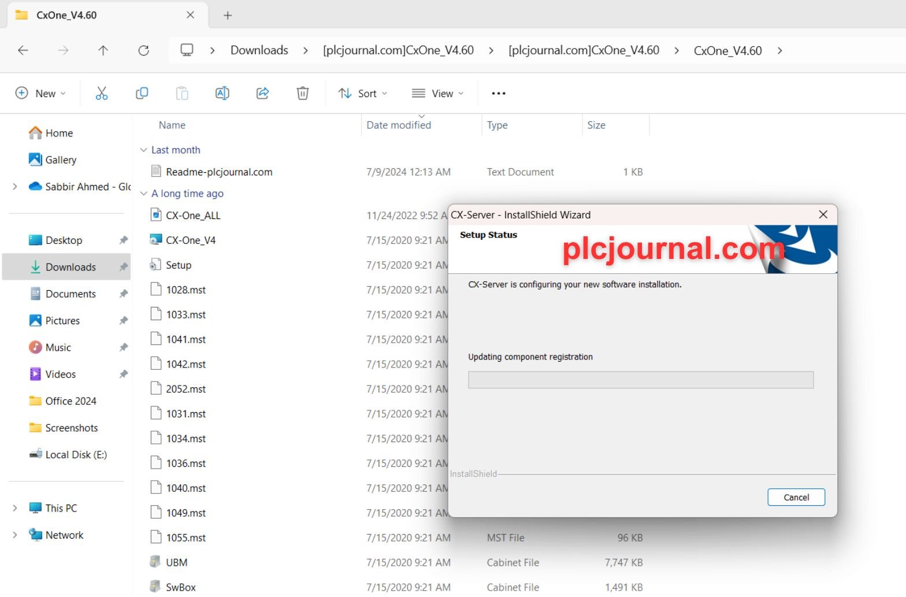Click the Rename icon in toolbar

click(222, 93)
